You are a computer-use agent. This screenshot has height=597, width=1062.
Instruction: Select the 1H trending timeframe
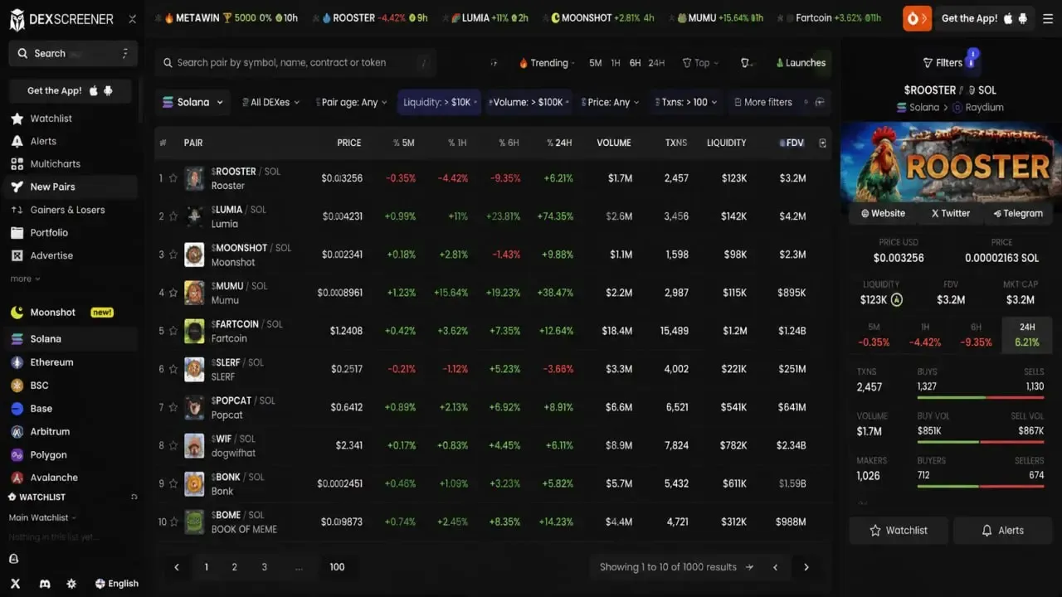pyautogui.click(x=616, y=63)
